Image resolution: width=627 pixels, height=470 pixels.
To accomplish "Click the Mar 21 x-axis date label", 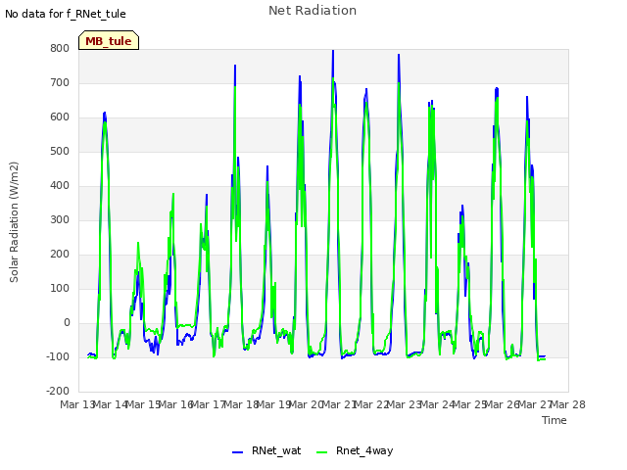I will (339, 404).
